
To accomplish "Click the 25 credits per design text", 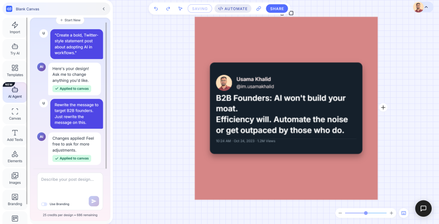I will point(70,215).
